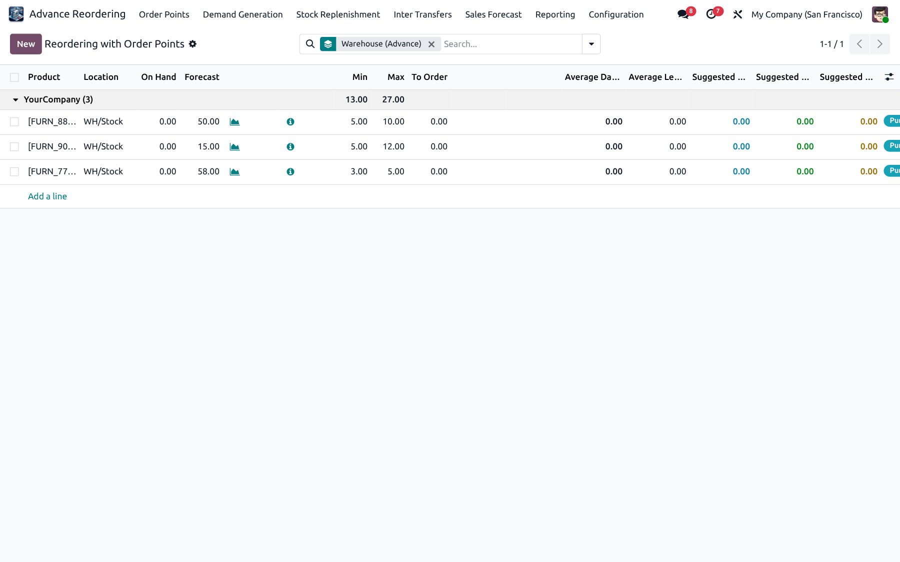Open the Inter Transfers menu
900x562 pixels.
(x=422, y=14)
